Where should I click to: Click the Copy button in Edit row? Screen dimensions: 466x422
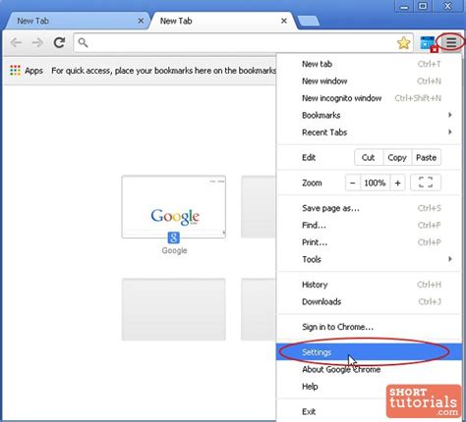[x=397, y=157]
